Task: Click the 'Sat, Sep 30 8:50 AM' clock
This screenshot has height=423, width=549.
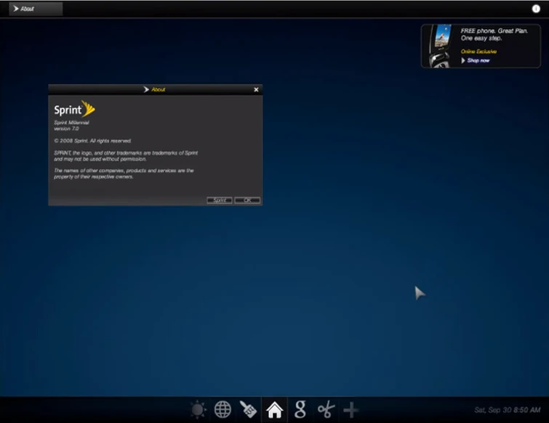Action: click(507, 410)
